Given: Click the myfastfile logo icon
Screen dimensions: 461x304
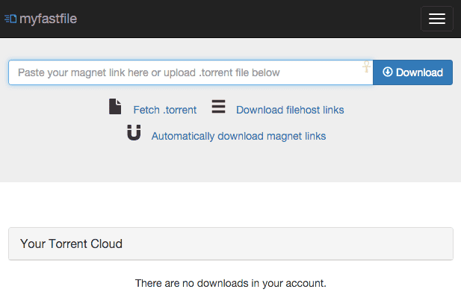Looking at the screenshot, I should (10, 19).
